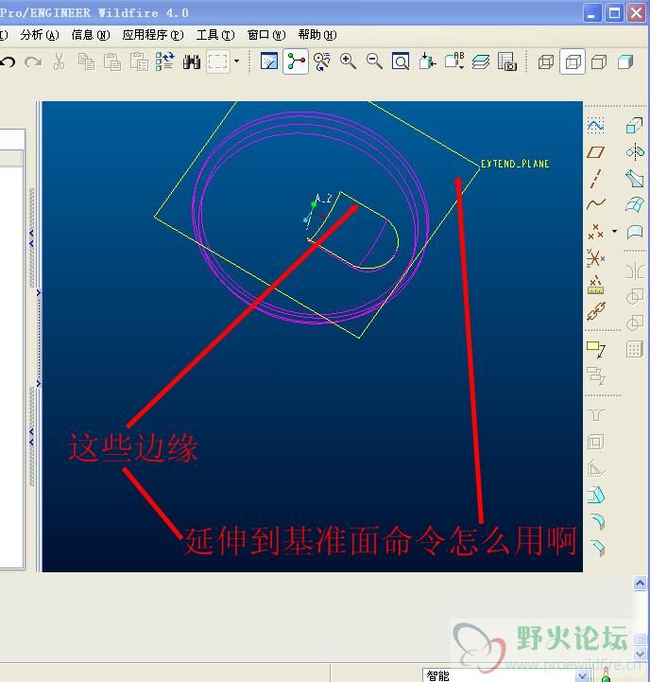Select the Extrude tool icon
The image size is (650, 682).
tap(634, 125)
